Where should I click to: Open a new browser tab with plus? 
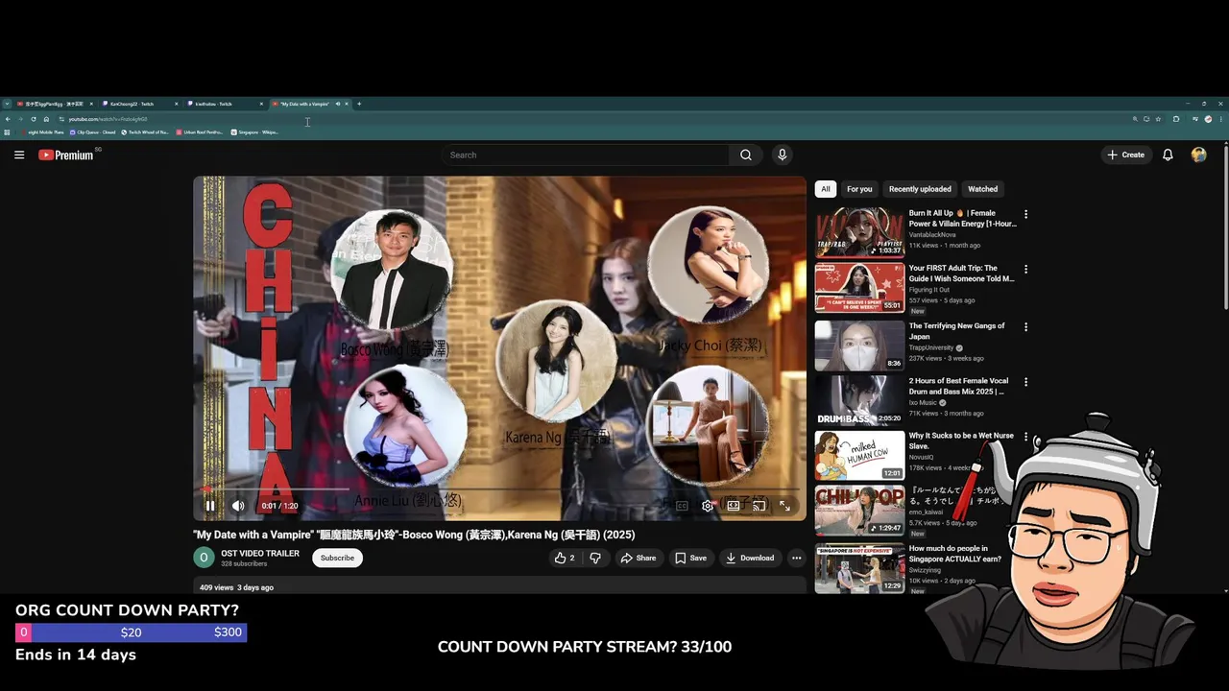click(x=359, y=104)
